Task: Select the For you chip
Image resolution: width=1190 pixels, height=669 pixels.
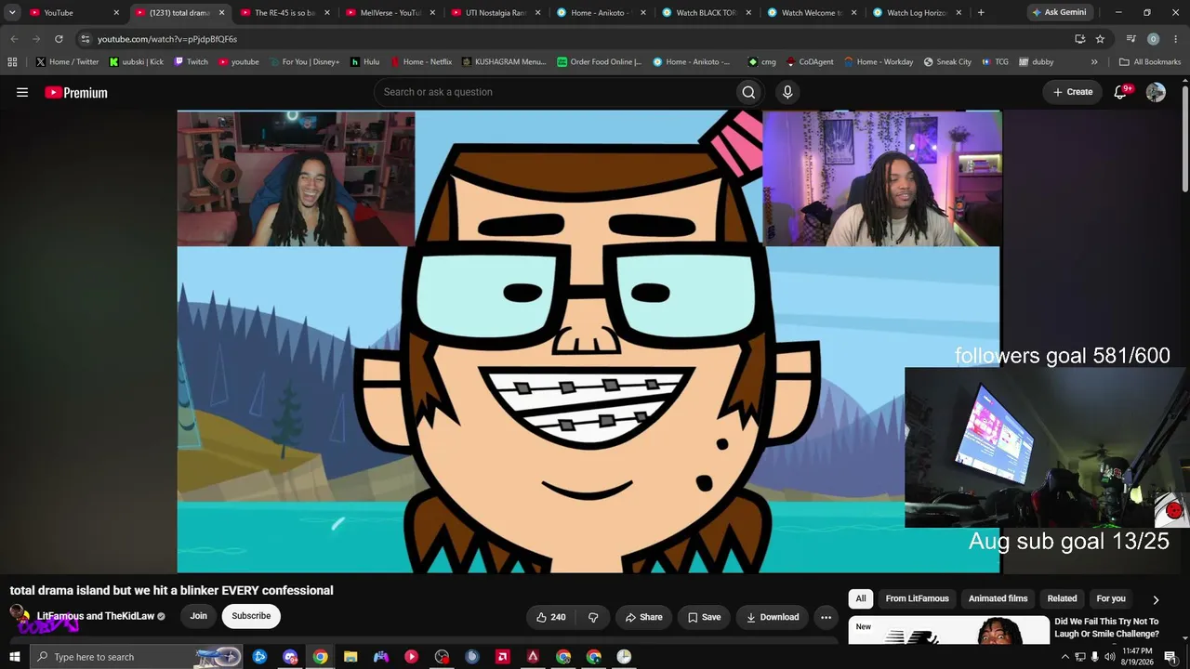Action: coord(1111,599)
